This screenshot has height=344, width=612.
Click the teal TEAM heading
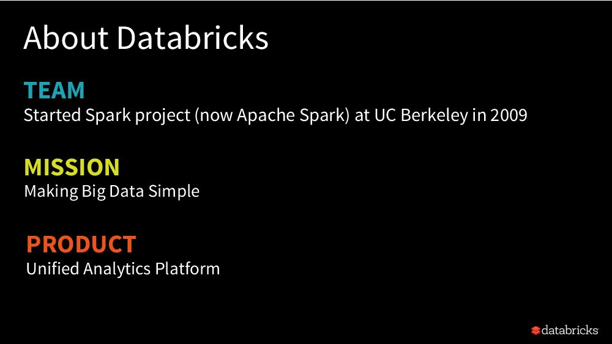click(x=54, y=90)
